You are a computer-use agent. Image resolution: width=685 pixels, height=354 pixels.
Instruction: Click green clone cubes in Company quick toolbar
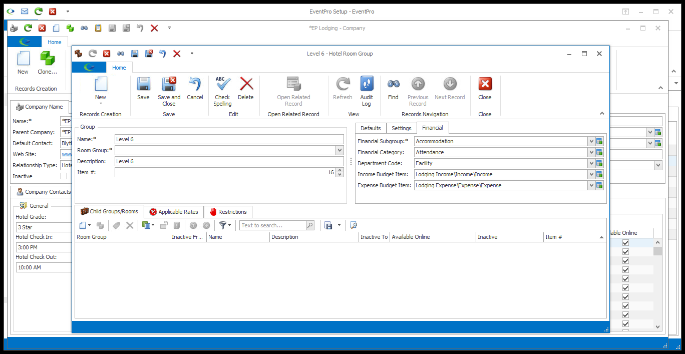70,28
